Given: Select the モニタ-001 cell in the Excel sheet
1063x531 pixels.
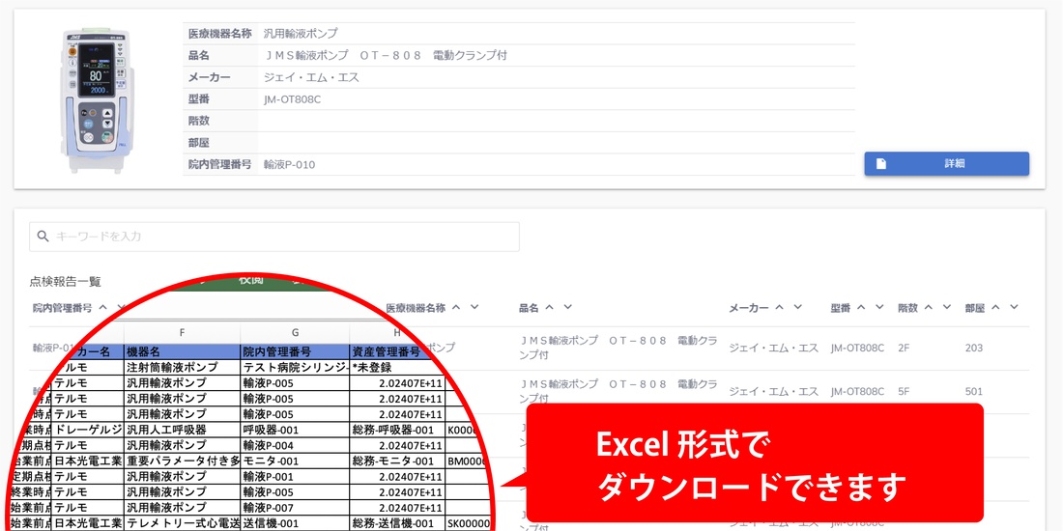Looking at the screenshot, I should click(x=295, y=461).
